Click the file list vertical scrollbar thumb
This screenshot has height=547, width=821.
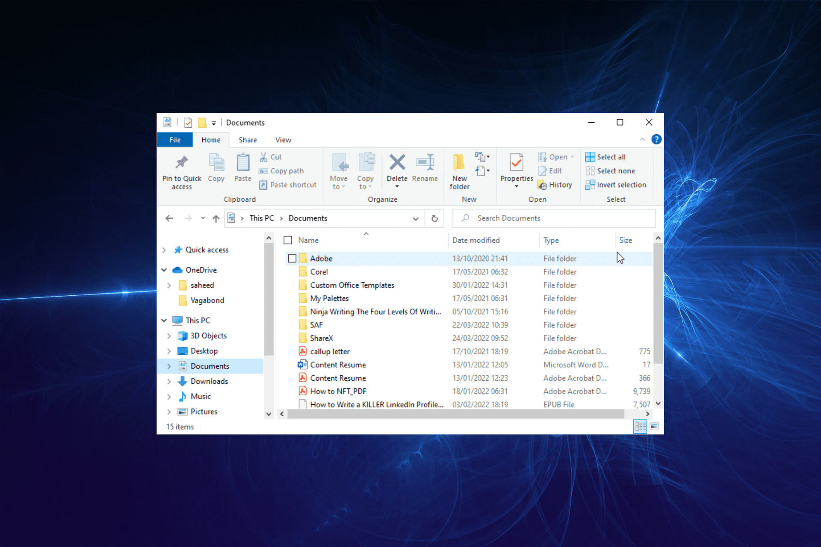[658, 303]
